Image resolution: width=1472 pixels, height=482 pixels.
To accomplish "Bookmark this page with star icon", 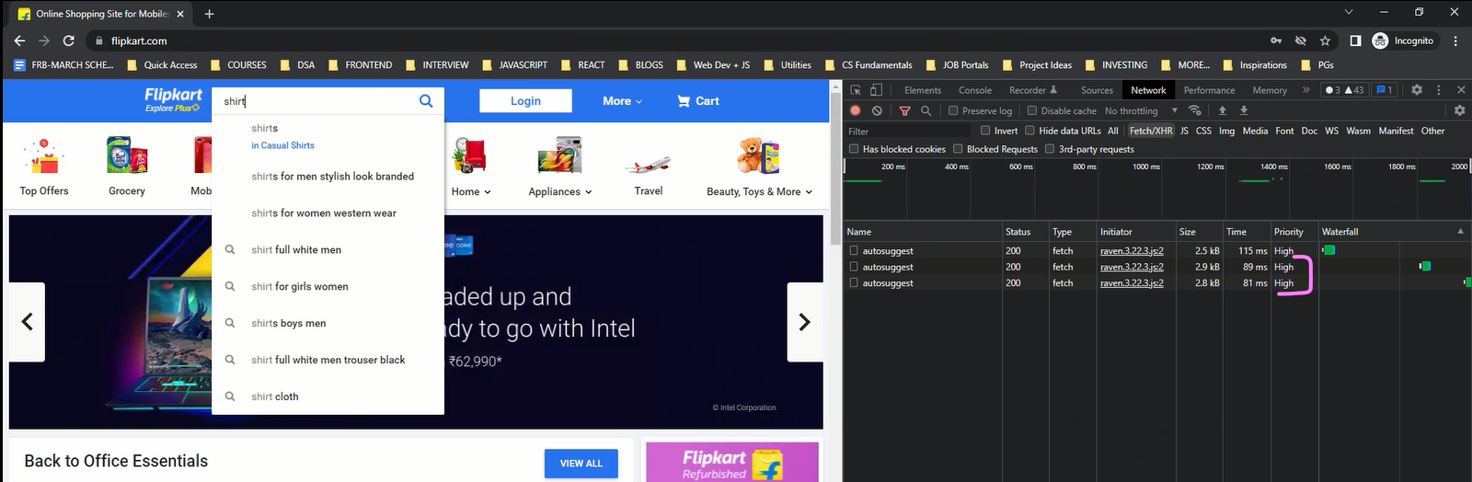I will (1325, 40).
